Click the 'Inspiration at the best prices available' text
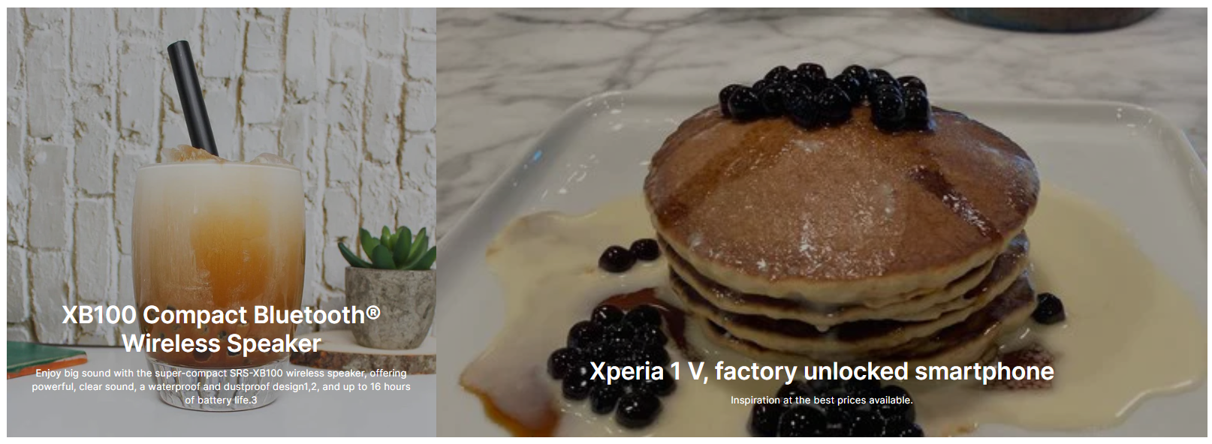1212x444 pixels. coord(822,400)
